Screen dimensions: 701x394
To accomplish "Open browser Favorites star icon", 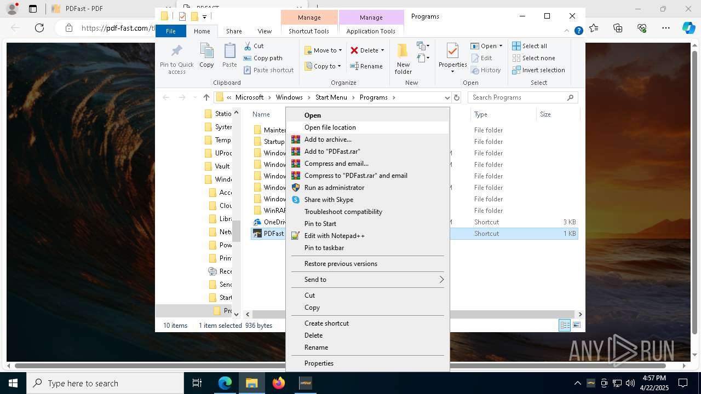I will tap(594, 27).
